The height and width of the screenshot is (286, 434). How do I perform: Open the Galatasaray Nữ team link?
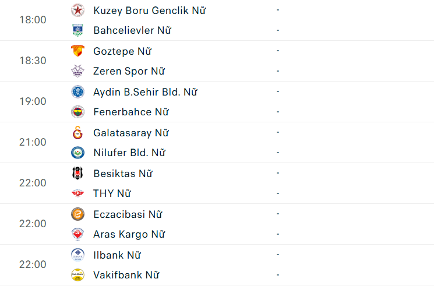[130, 133]
